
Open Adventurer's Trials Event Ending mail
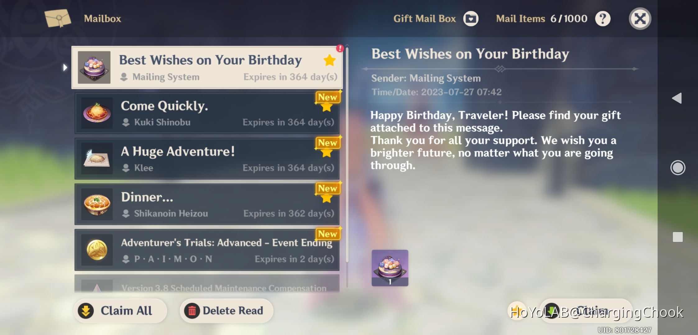(207, 250)
